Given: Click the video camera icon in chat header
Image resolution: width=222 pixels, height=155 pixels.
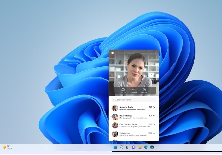Looking at the screenshot, I should [x=112, y=53].
